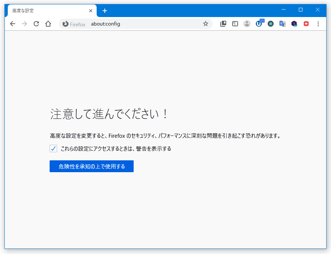Reload the about:config page
The width and height of the screenshot is (331, 254).
(36, 24)
